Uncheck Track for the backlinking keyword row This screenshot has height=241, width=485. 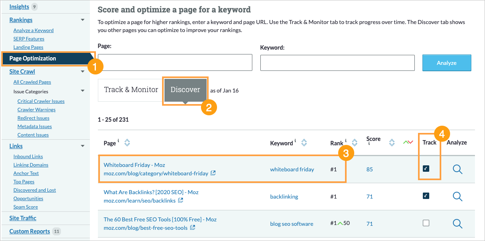click(426, 197)
